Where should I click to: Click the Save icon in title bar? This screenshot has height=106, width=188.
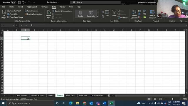(x=19, y=2)
